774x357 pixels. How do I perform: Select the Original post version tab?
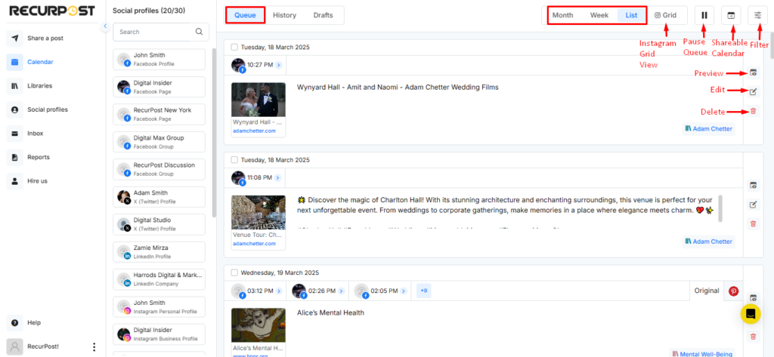click(707, 291)
